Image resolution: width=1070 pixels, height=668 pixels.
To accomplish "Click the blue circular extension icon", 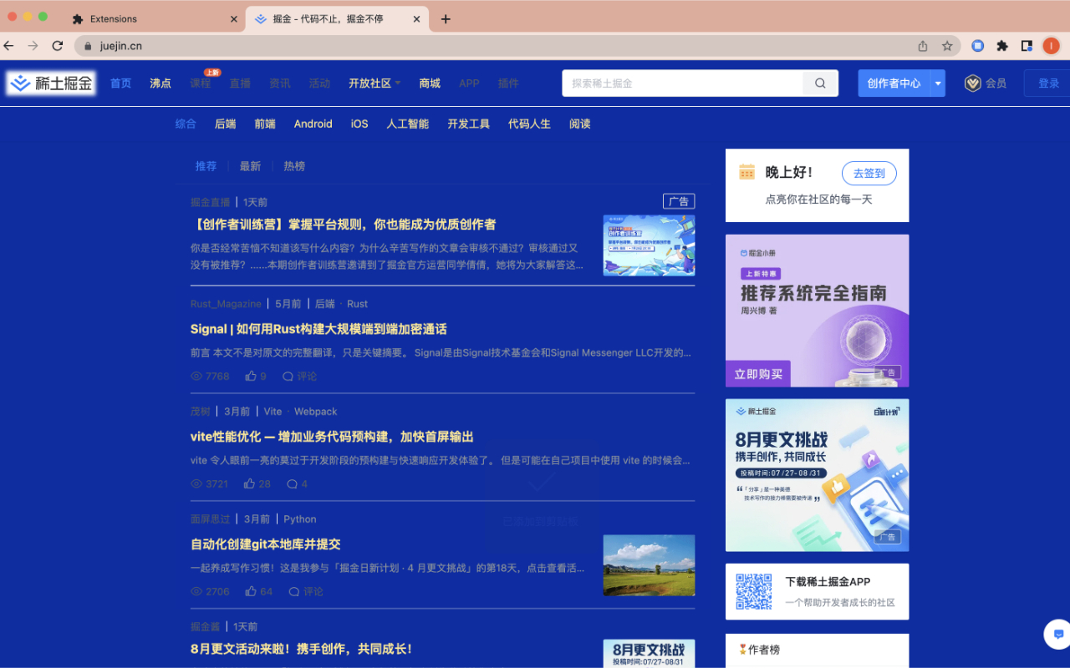I will (x=978, y=46).
